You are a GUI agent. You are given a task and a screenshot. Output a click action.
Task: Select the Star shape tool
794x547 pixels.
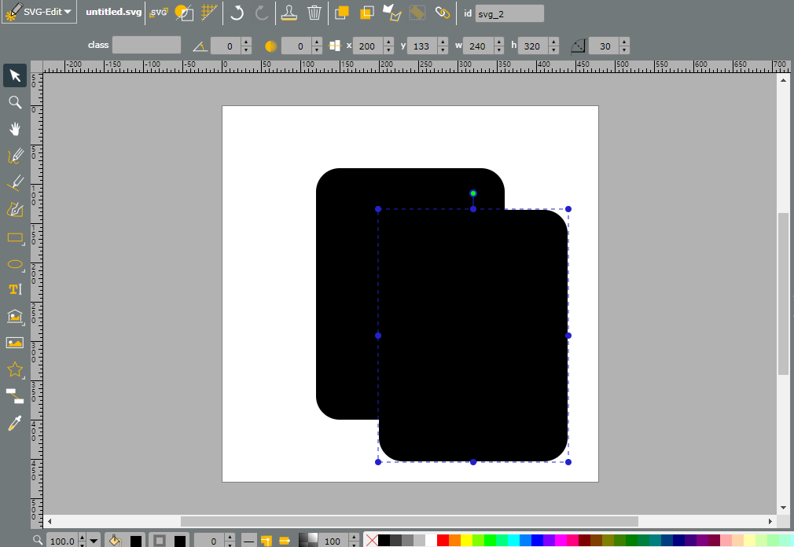(x=15, y=369)
